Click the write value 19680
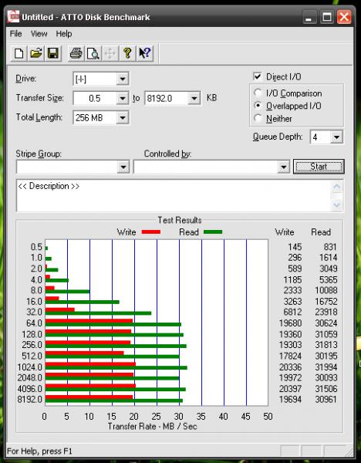Viewport: 361px width, 463px height. click(290, 323)
